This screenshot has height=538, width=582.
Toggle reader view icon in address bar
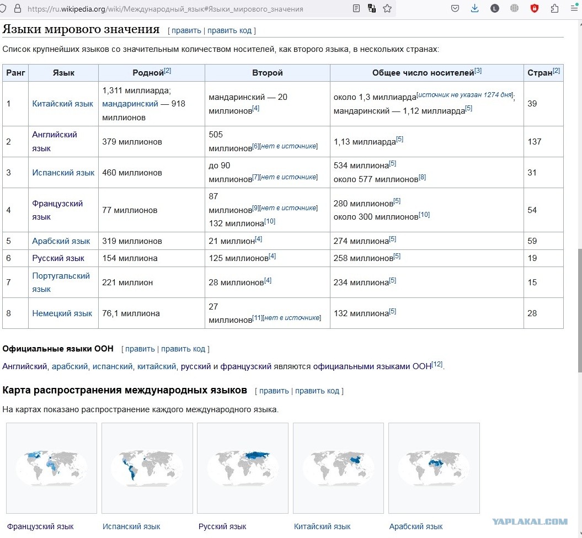[356, 8]
